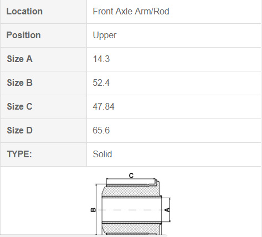Click dimension letter A on diagram
This screenshot has width=262, height=237.
[x=167, y=210]
